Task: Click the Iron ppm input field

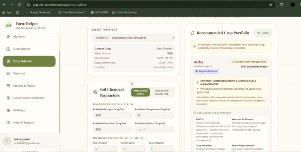Action: [x=133, y=149]
